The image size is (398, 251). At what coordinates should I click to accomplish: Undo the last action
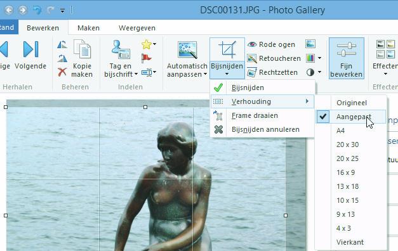pyautogui.click(x=37, y=10)
